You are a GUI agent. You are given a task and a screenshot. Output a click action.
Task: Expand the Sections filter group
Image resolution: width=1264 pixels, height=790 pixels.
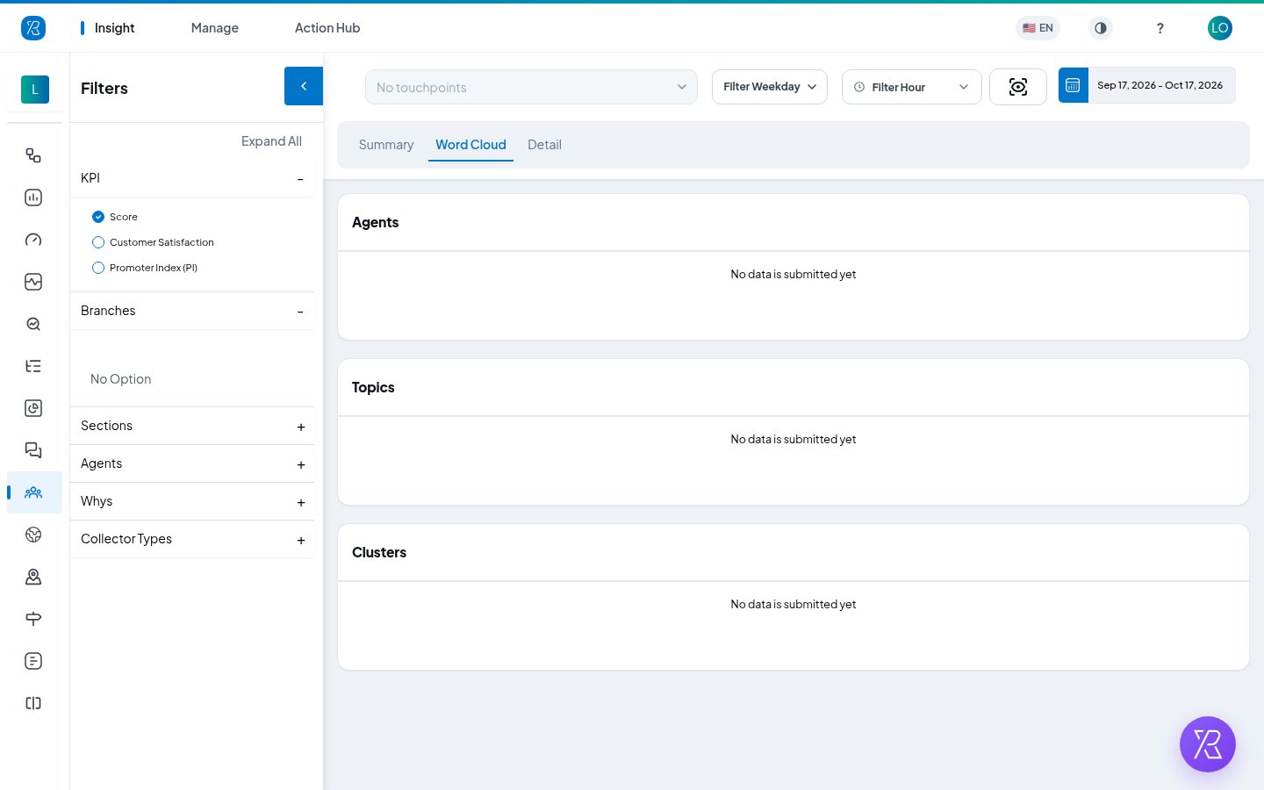tap(192, 426)
